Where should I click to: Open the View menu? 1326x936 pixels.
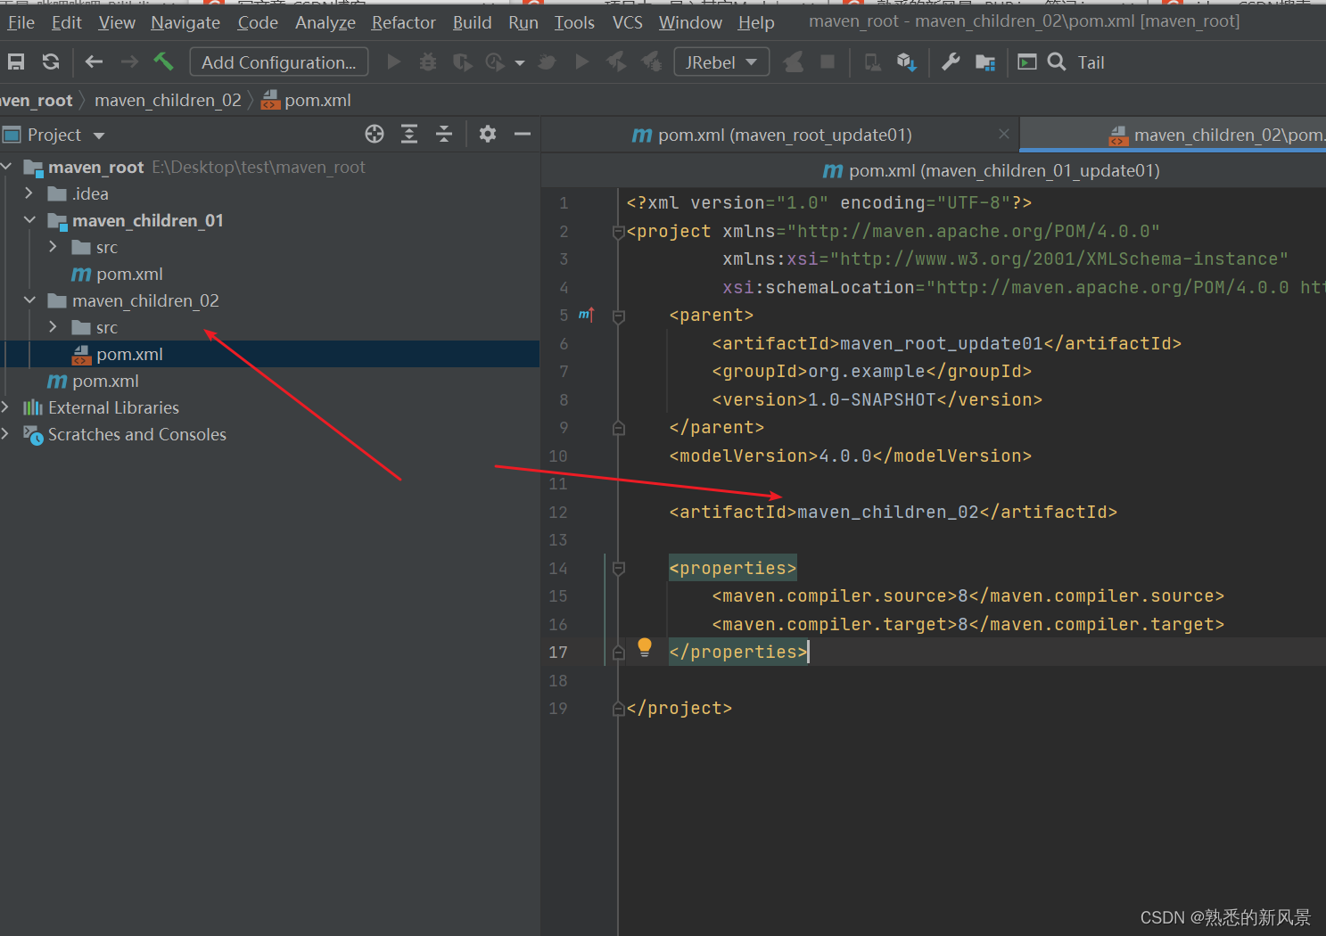[117, 22]
